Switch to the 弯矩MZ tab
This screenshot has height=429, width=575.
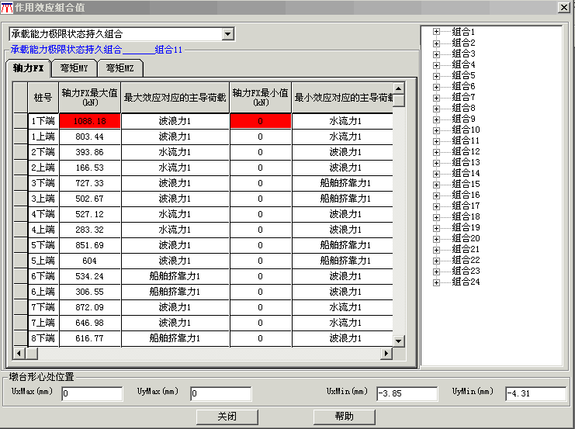(x=120, y=68)
